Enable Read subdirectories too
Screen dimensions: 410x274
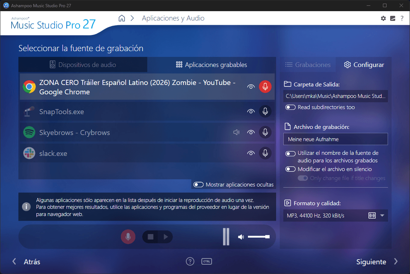coord(291,107)
